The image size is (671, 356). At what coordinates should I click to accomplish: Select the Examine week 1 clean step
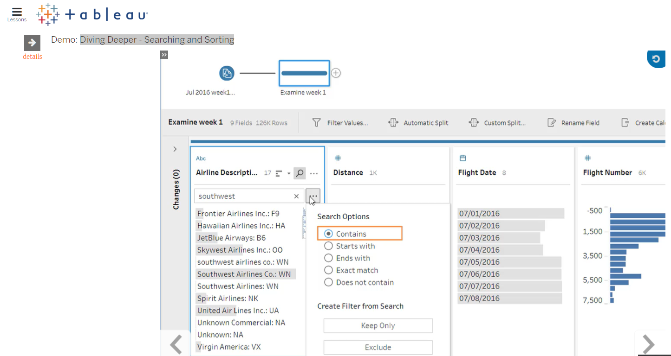click(304, 73)
